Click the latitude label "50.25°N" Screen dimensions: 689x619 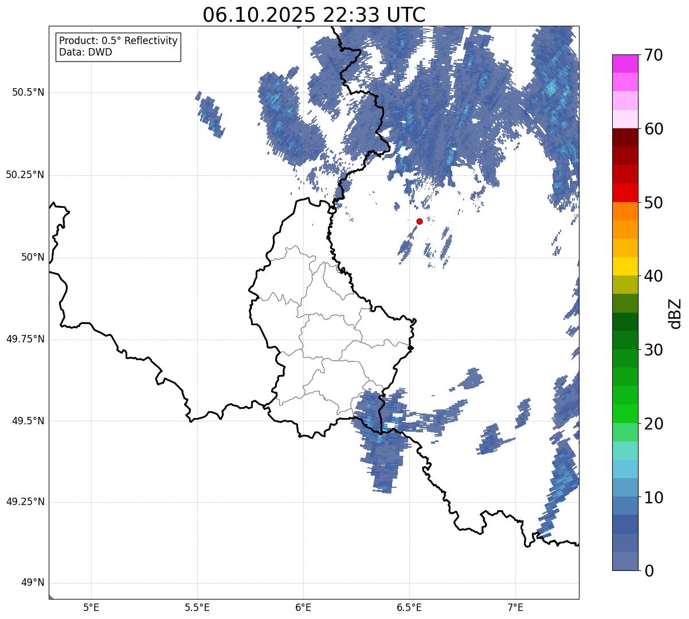coord(25,175)
